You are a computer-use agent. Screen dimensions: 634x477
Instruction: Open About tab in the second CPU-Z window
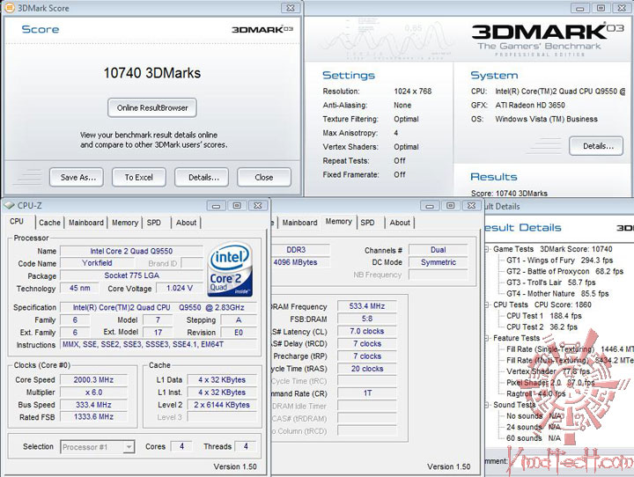coord(400,223)
